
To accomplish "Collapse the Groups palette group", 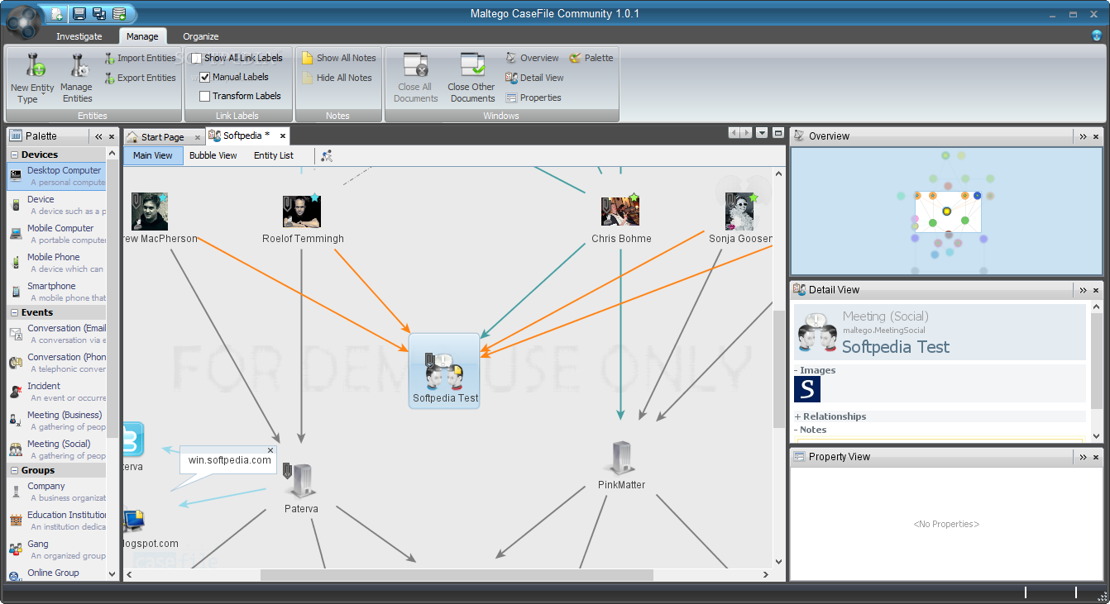I will pyautogui.click(x=14, y=471).
